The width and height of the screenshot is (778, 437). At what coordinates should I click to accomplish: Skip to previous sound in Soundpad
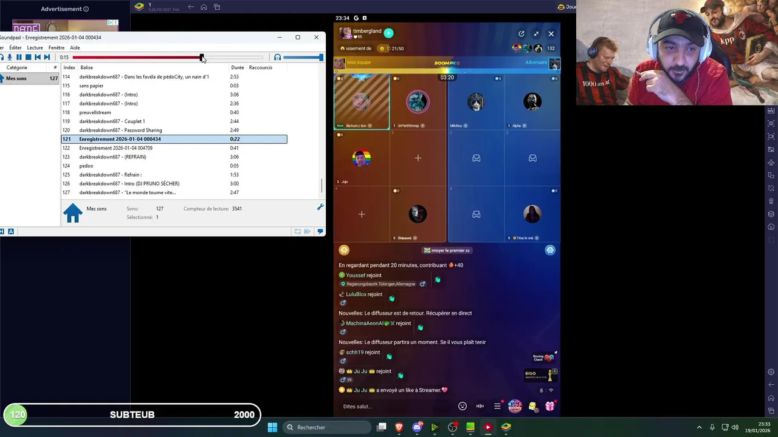pyautogui.click(x=37, y=57)
